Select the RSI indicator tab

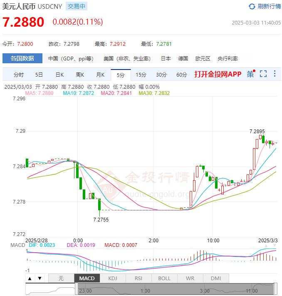(139, 278)
